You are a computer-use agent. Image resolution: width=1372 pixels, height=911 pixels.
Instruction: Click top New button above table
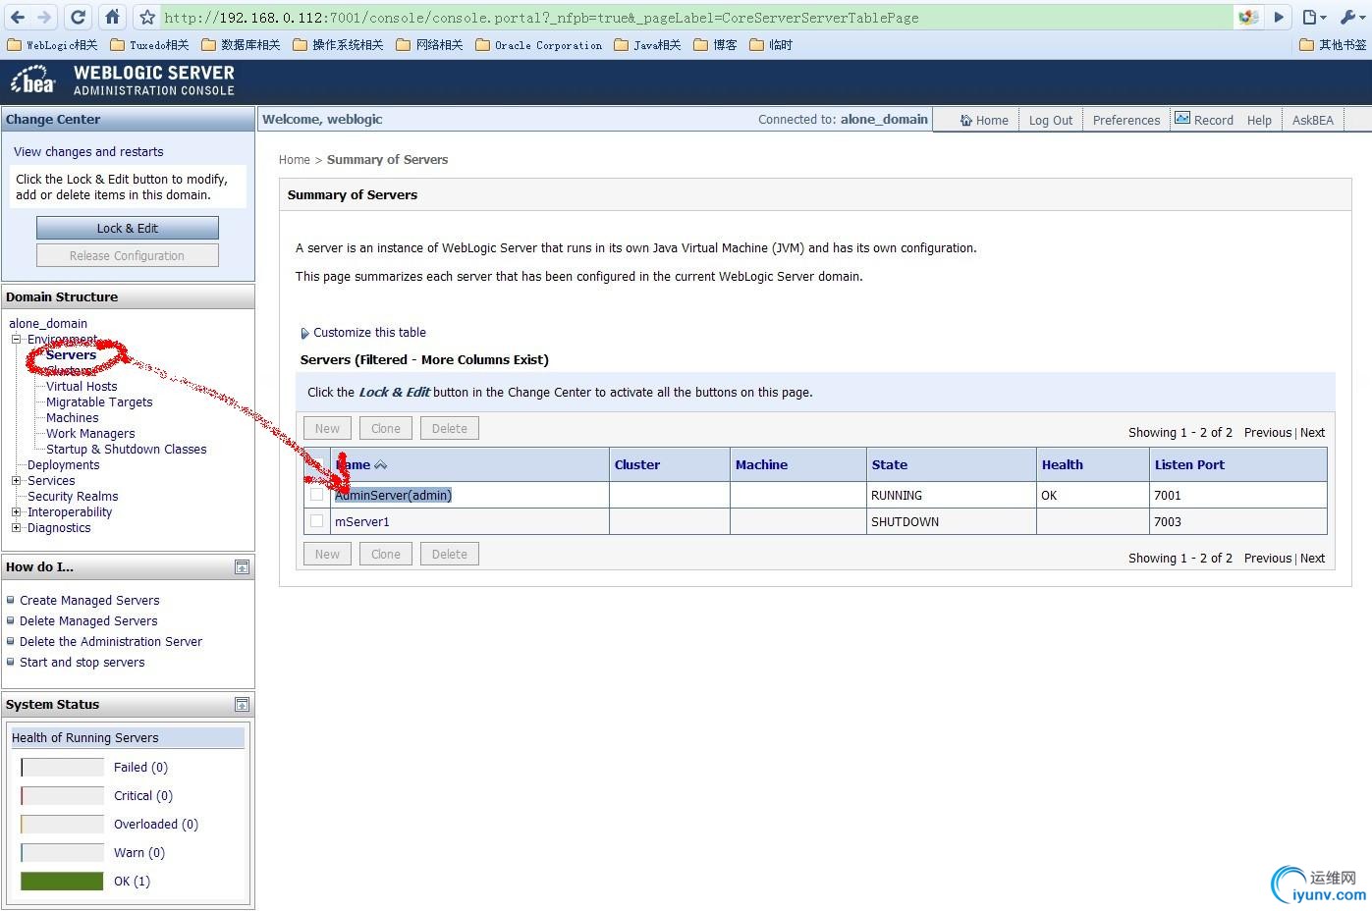point(327,428)
